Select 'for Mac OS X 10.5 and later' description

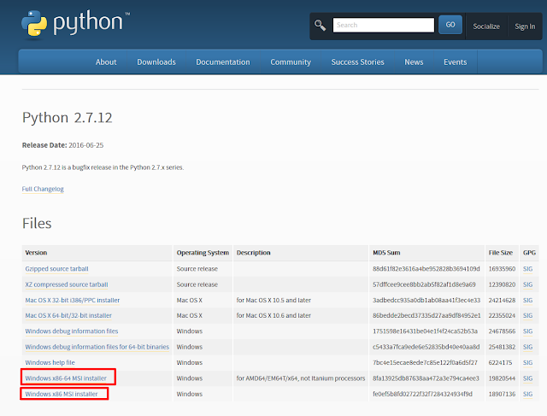click(x=273, y=300)
